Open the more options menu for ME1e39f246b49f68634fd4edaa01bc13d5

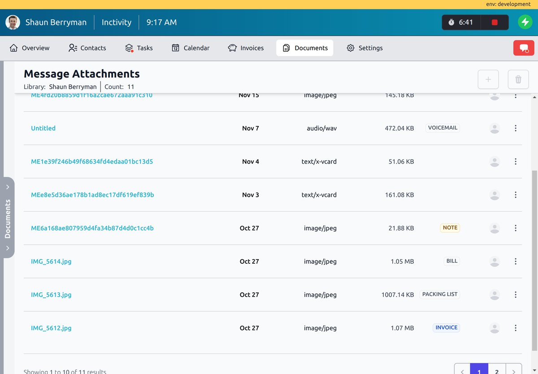(x=516, y=161)
